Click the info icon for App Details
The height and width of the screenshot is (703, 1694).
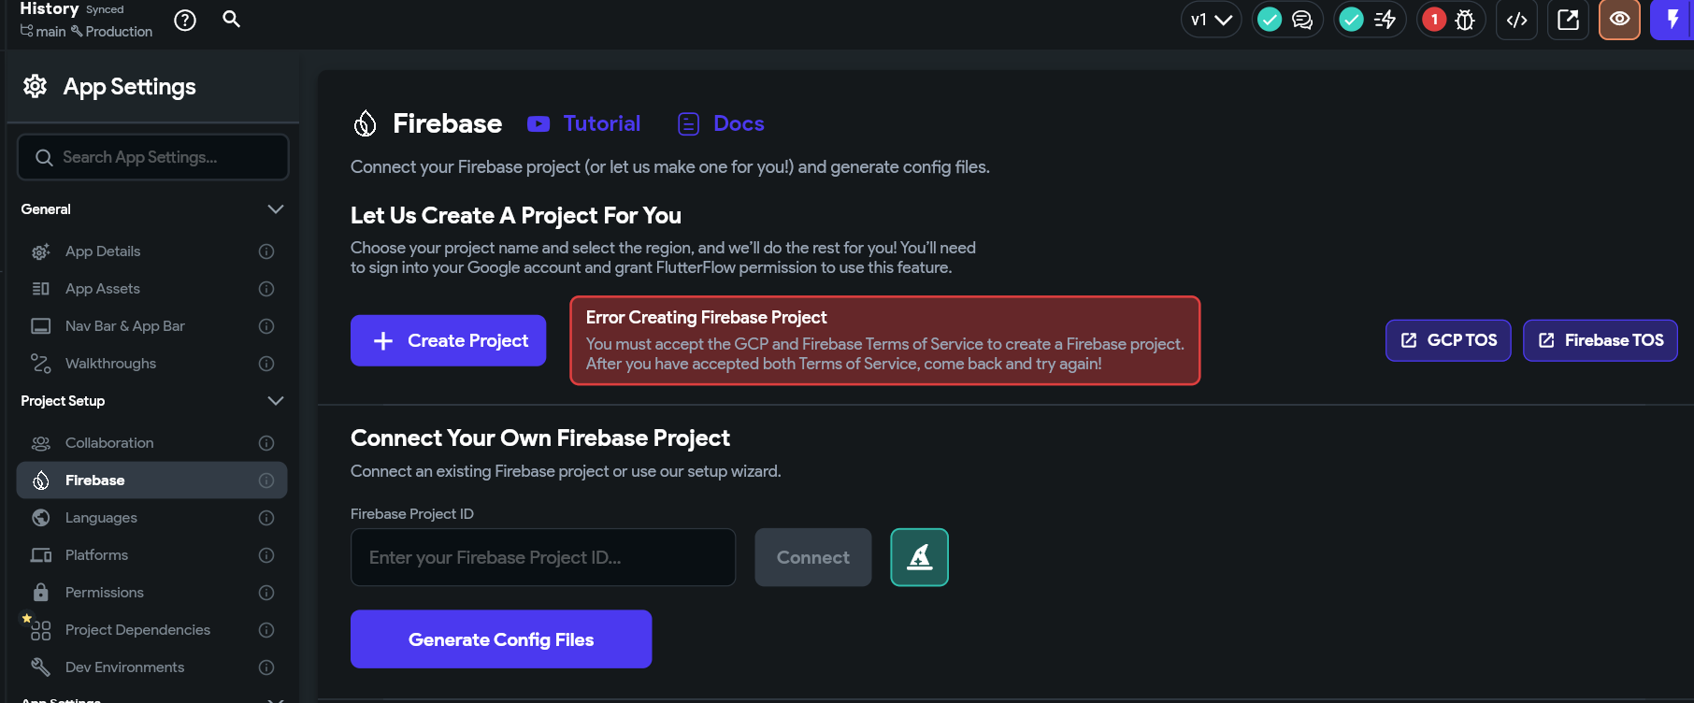point(266,251)
